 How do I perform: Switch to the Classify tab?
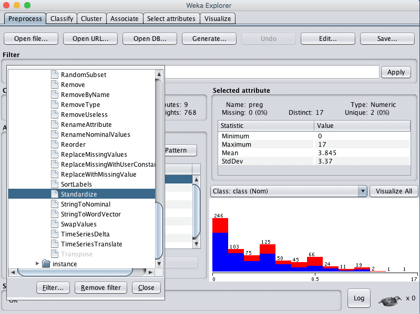[62, 19]
